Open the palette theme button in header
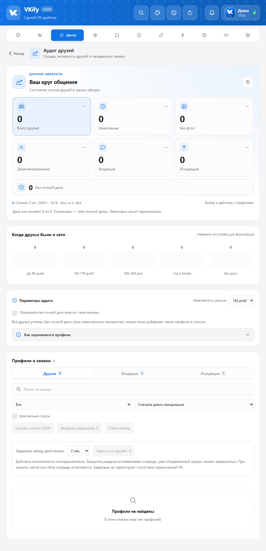This screenshot has width=266, height=551. 157,13
